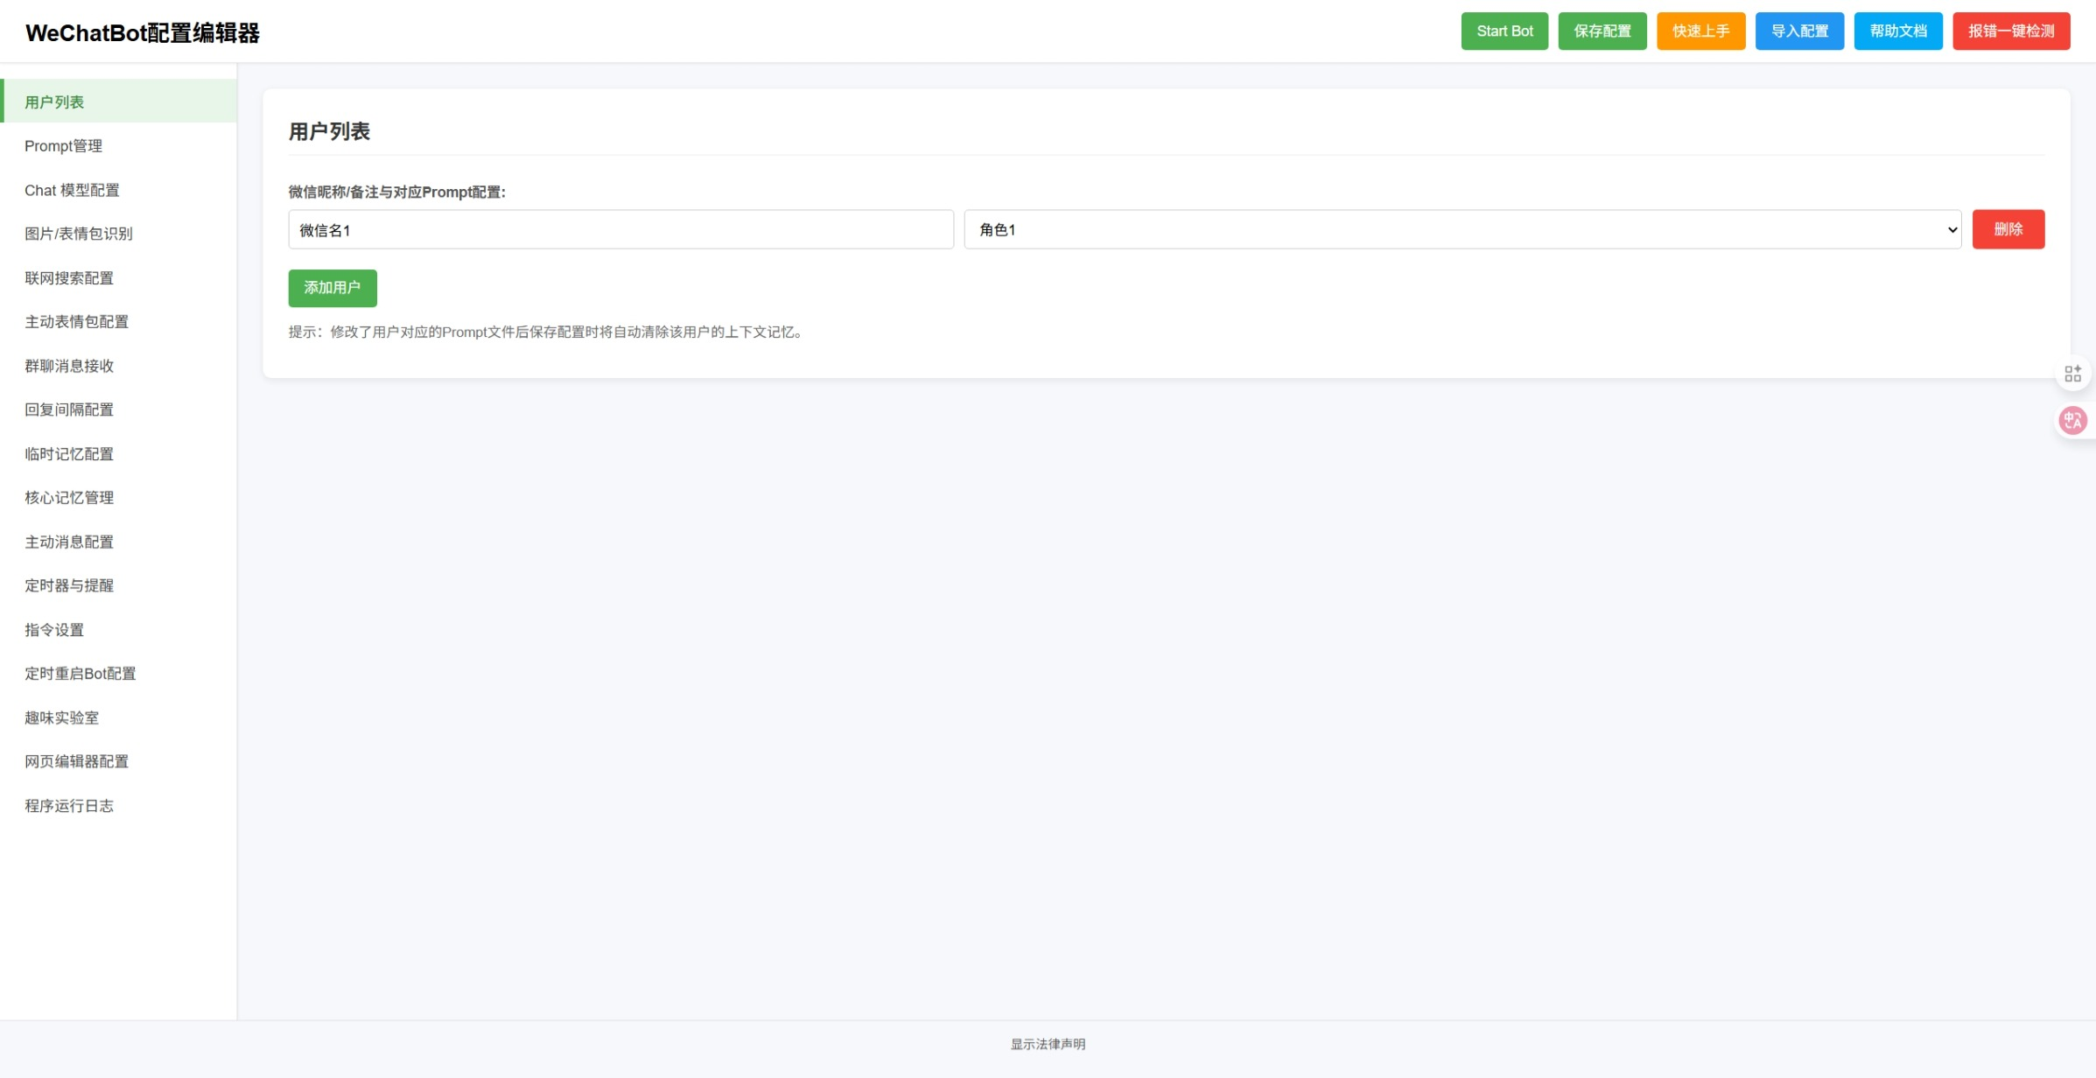Viewport: 2096px width, 1078px height.
Task: Open the 快速上手 guide
Action: pyautogui.click(x=1700, y=31)
